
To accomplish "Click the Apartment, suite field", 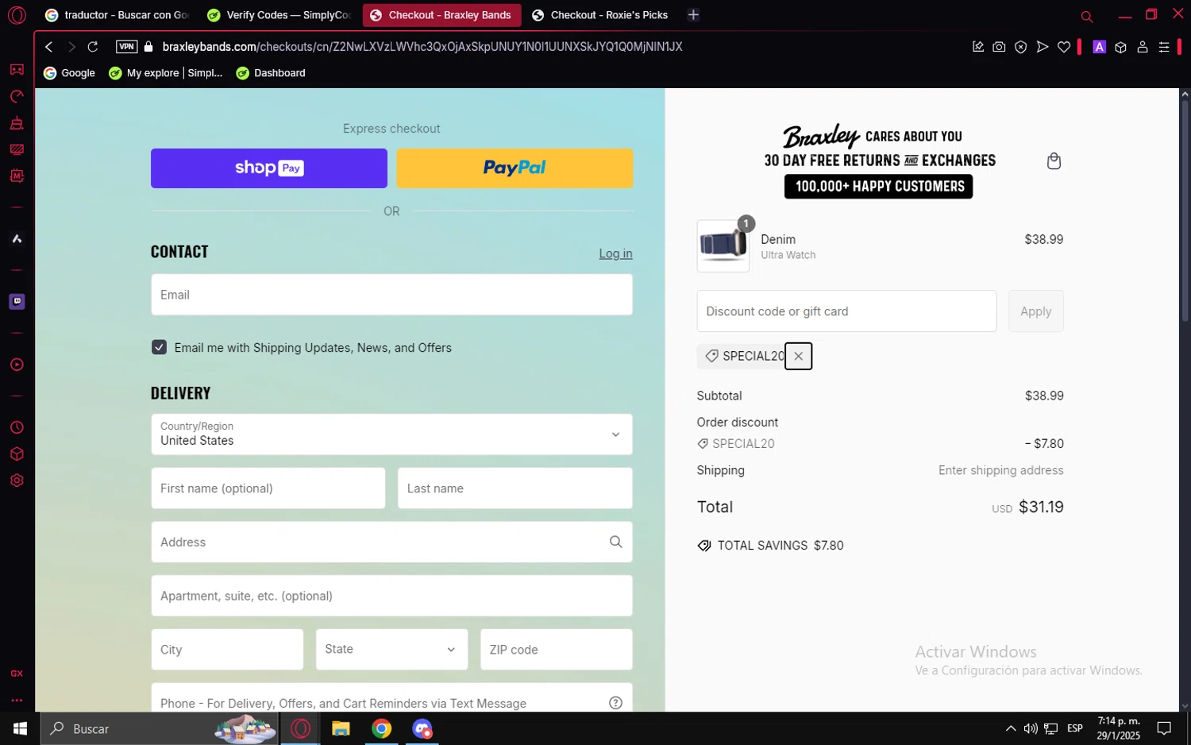I will point(391,596).
